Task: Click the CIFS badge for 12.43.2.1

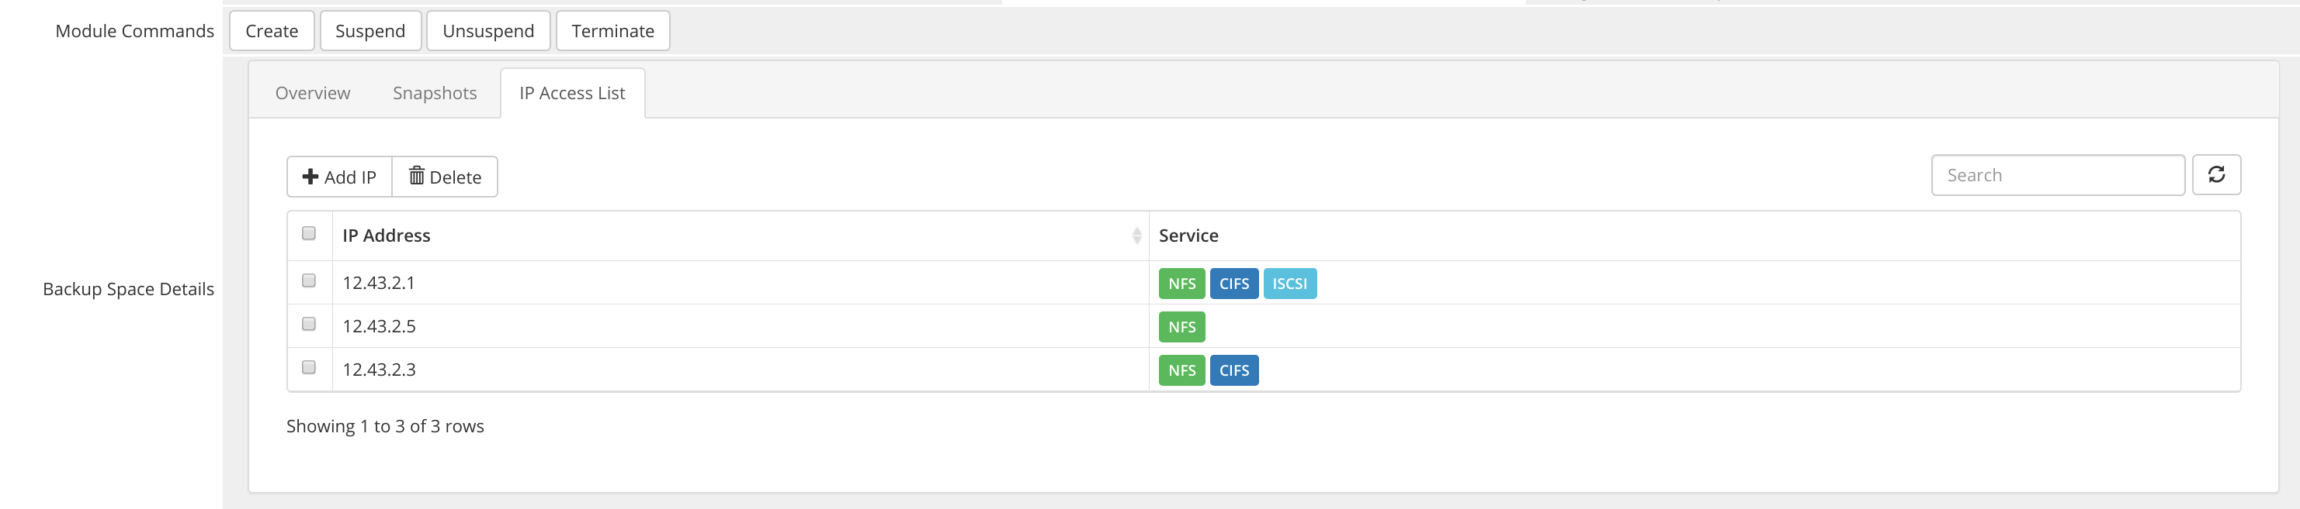Action: [x=1234, y=284]
